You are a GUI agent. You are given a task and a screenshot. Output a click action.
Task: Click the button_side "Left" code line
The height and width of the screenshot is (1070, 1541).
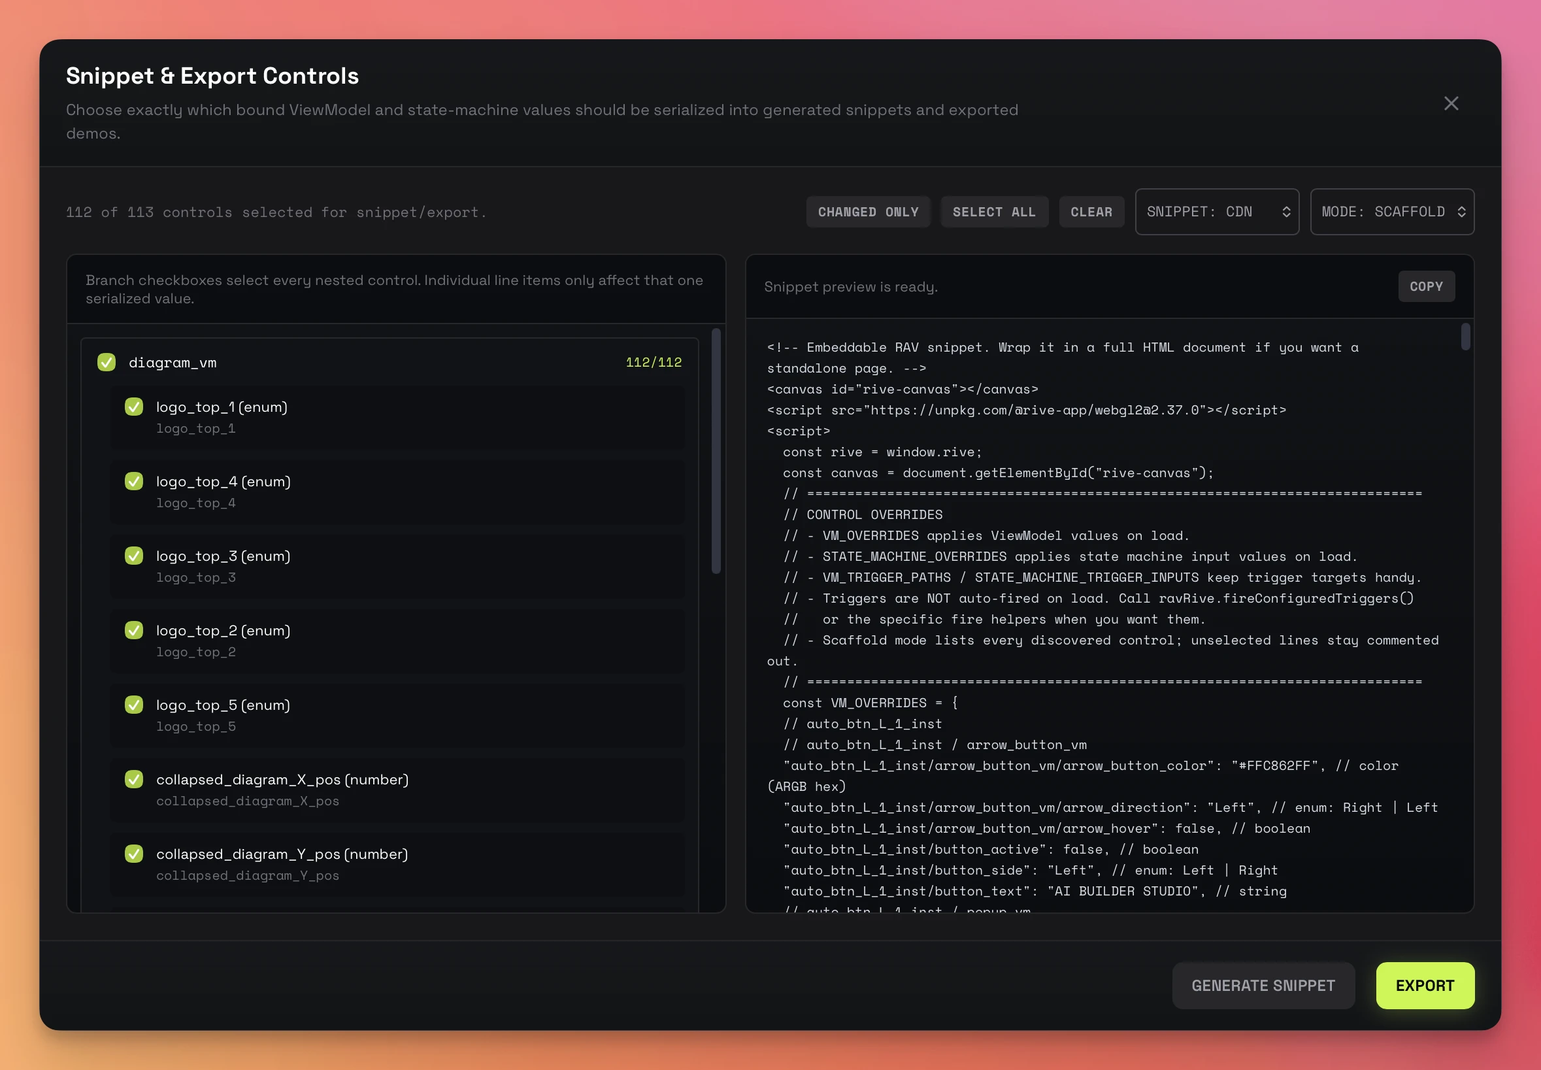coord(1030,870)
